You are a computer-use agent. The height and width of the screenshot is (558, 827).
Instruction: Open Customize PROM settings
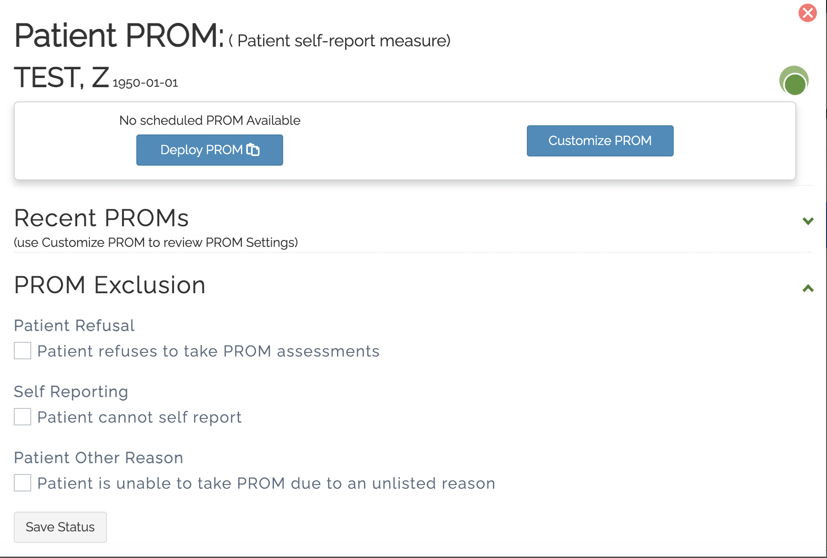599,140
